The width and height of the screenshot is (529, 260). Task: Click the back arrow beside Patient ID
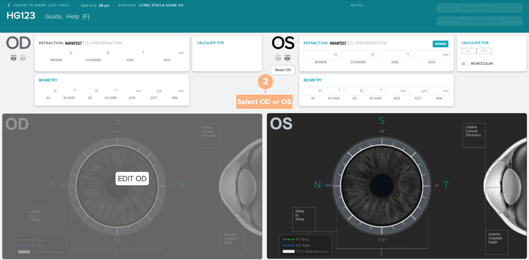pyautogui.click(x=9, y=5)
